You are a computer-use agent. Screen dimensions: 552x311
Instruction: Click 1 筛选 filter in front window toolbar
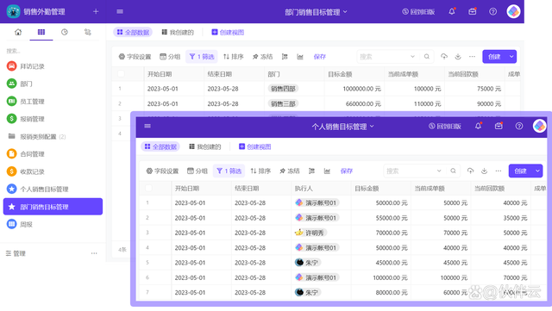pos(229,171)
